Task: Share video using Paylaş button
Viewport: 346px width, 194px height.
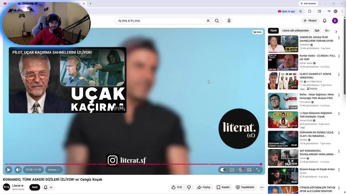Action: pyautogui.click(x=204, y=187)
